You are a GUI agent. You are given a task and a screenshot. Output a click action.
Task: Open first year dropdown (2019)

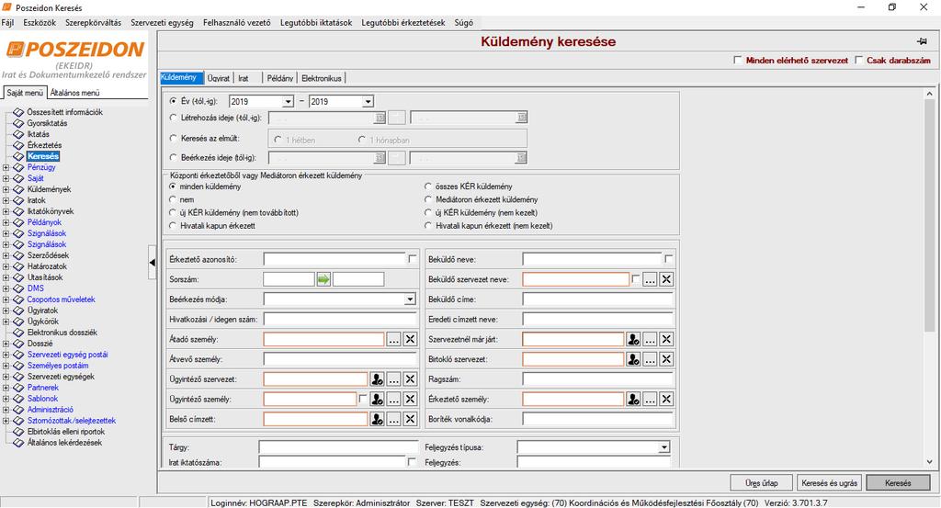tap(288, 101)
